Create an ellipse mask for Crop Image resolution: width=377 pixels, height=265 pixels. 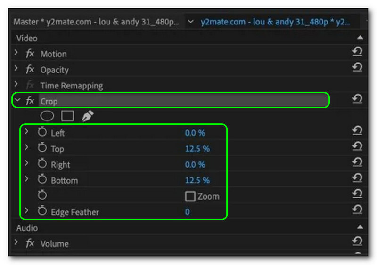(x=47, y=116)
